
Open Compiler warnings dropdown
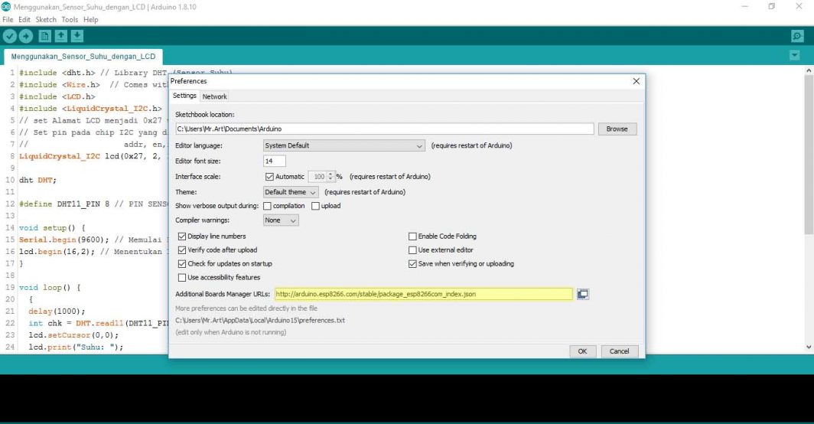coord(281,220)
